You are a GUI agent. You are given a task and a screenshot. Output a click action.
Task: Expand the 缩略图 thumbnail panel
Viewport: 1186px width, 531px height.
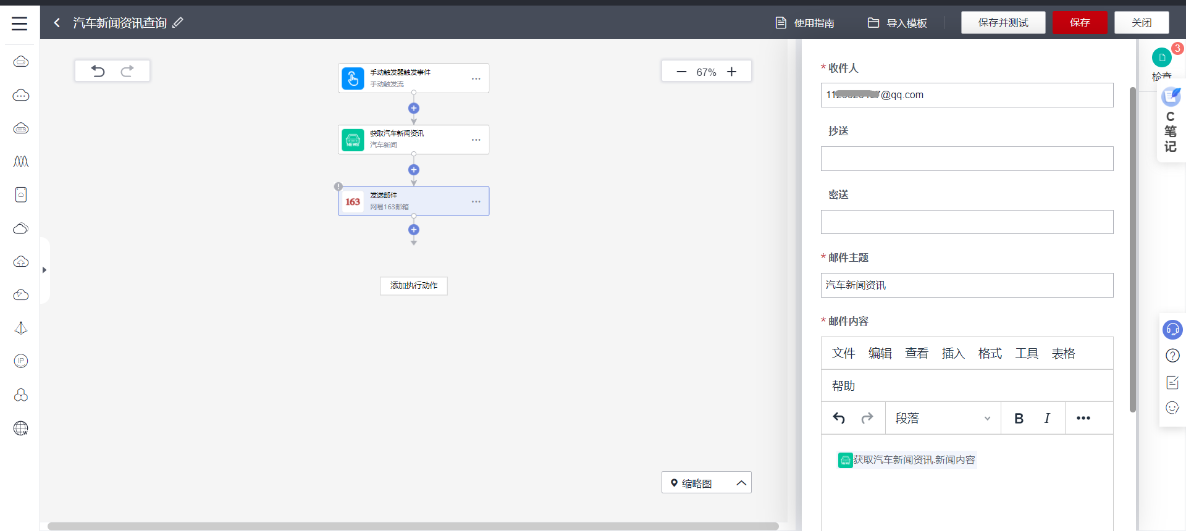[x=707, y=483]
